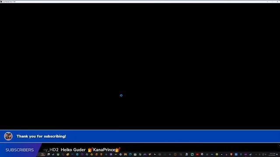Open the green Xbox app in taskbar
The image size is (280, 157).
pos(58,154)
